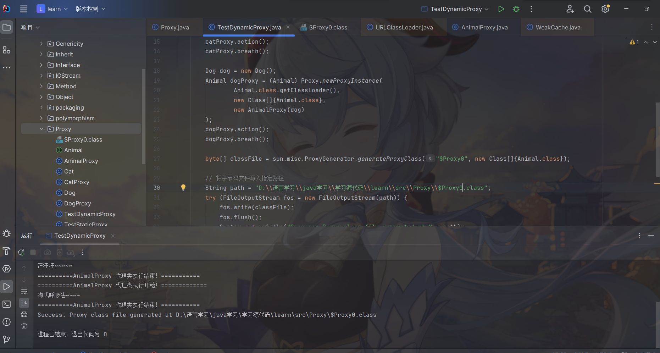Open editor tabs options menu
Image resolution: width=660 pixels, height=353 pixels.
click(x=652, y=27)
